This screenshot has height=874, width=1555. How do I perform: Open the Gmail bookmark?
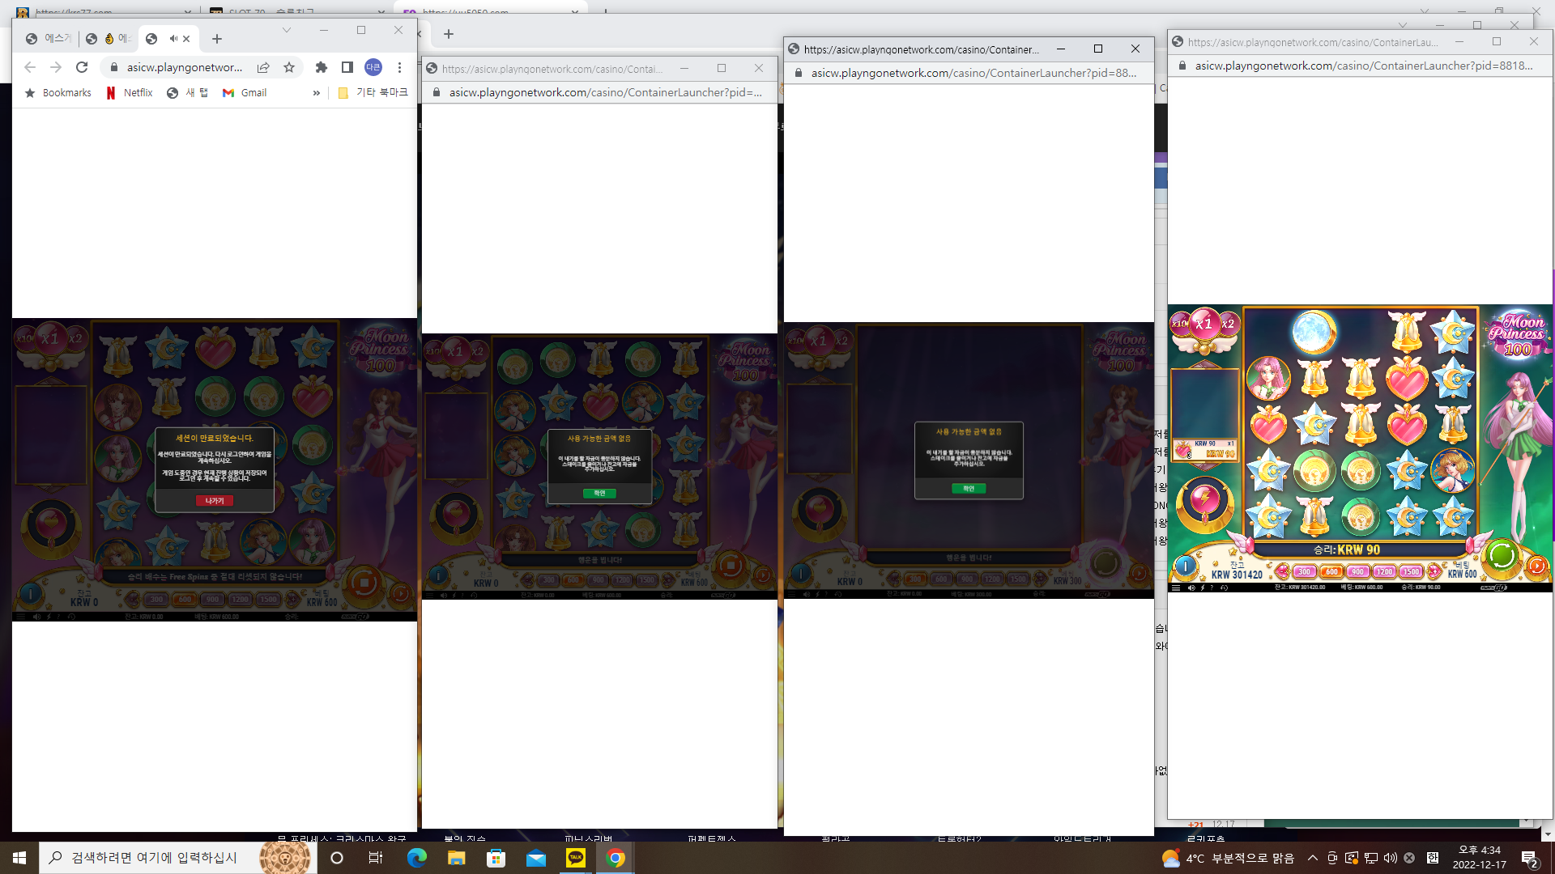coord(245,93)
